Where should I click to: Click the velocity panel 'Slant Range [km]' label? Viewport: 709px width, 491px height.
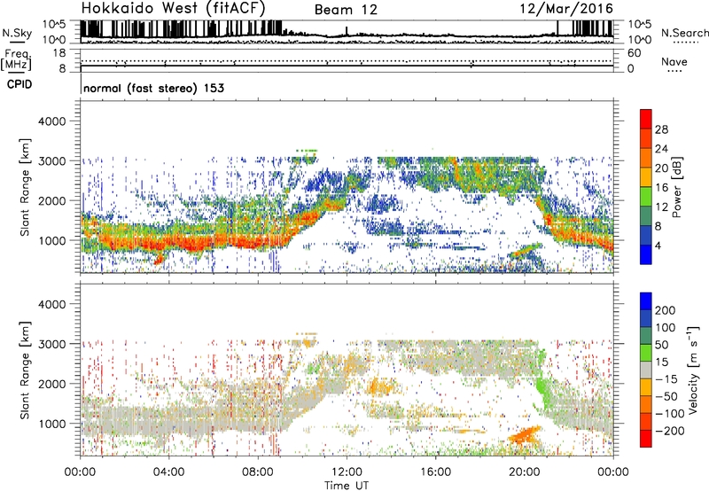click(25, 370)
